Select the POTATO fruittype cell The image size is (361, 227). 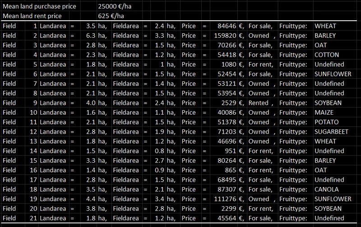point(327,122)
